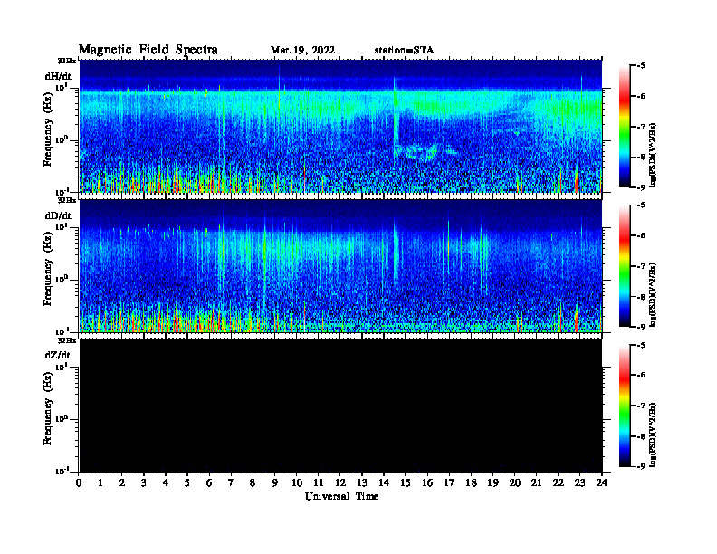The width and height of the screenshot is (717, 554).
Task: Click hour tick label 3 on time axis
Action: click(x=144, y=483)
